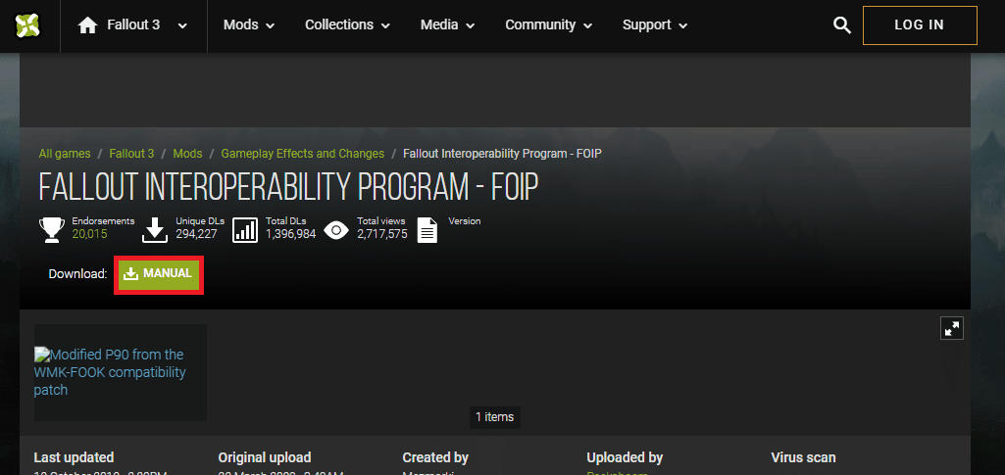Click the 2,717,575 total views value
Screen dimensions: 1005x475
382,234
